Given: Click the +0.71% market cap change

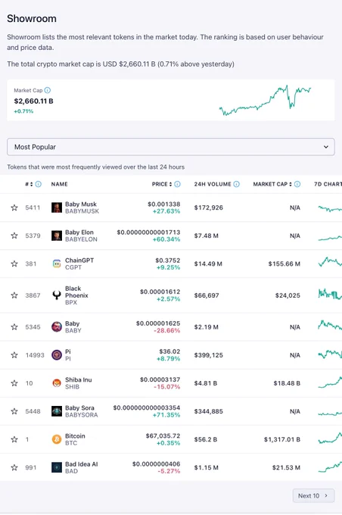Looking at the screenshot, I should click(23, 111).
